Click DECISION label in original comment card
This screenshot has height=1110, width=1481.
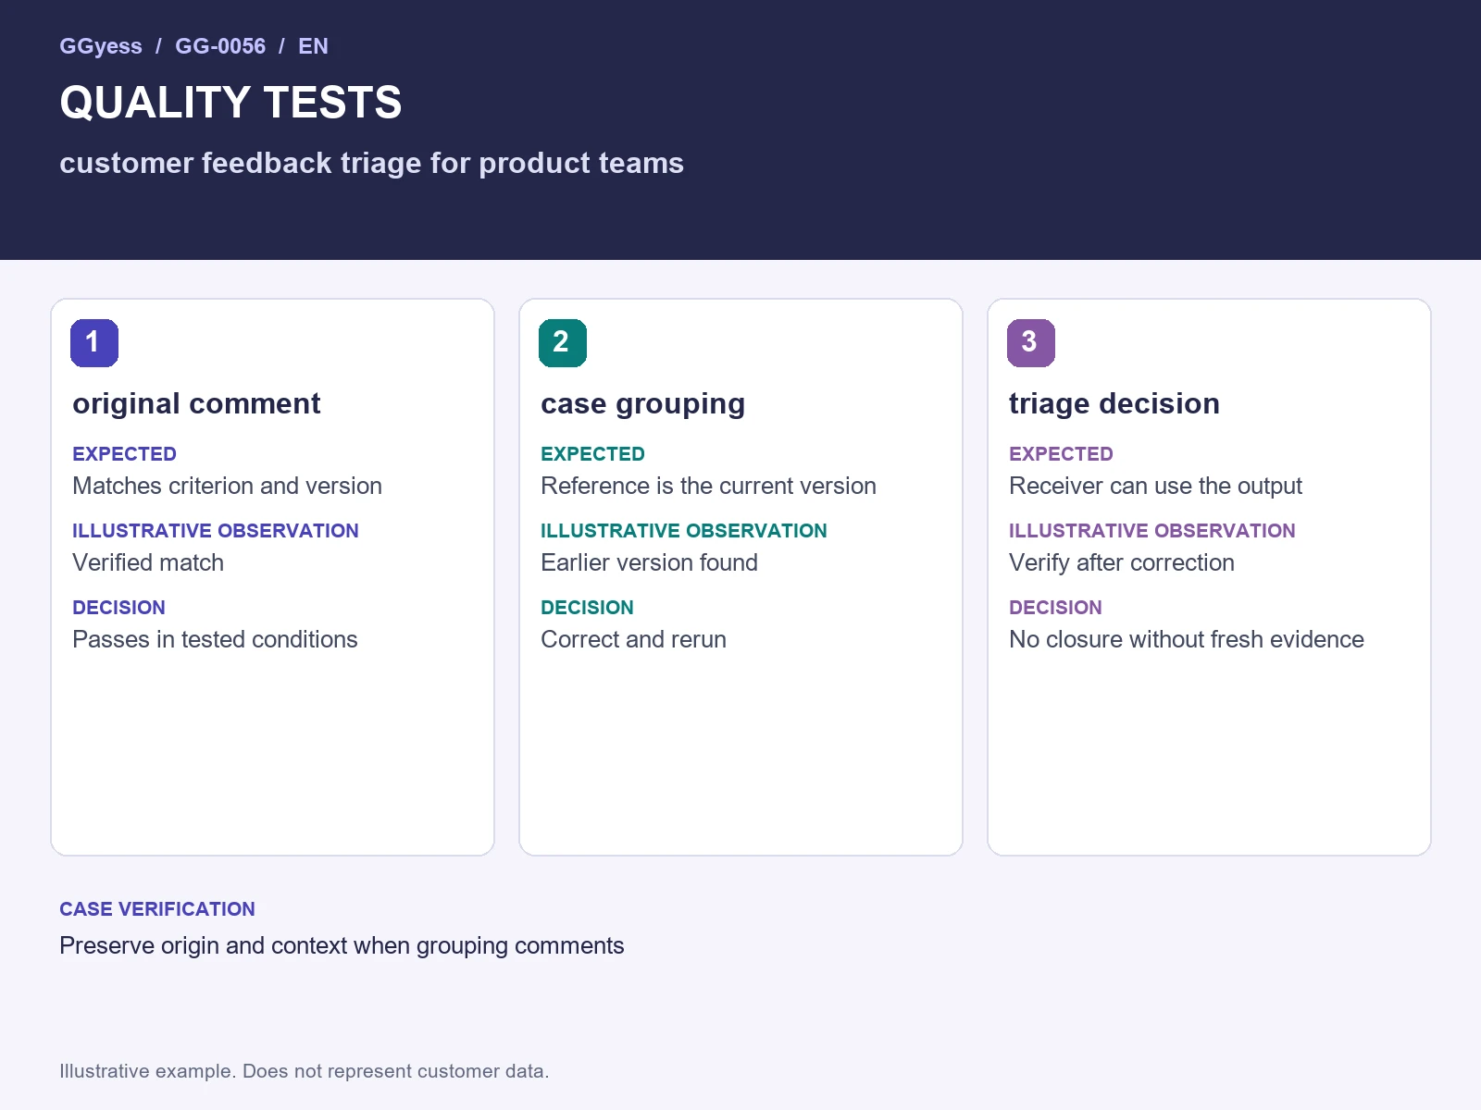(x=118, y=608)
